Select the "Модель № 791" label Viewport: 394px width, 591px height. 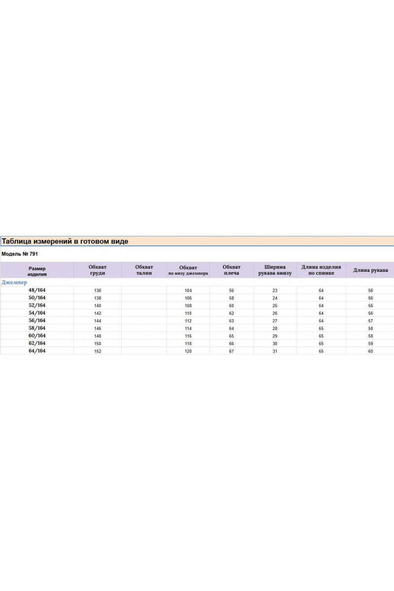[x=20, y=254]
